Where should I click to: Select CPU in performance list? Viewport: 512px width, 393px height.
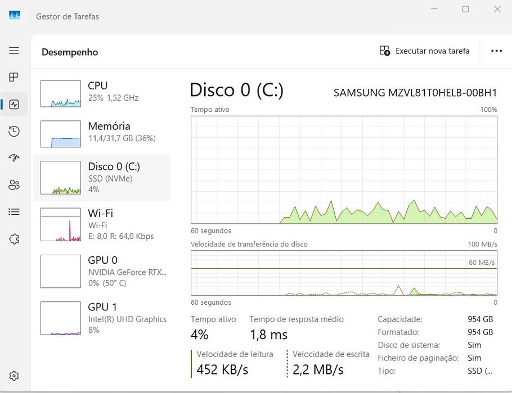pyautogui.click(x=102, y=94)
